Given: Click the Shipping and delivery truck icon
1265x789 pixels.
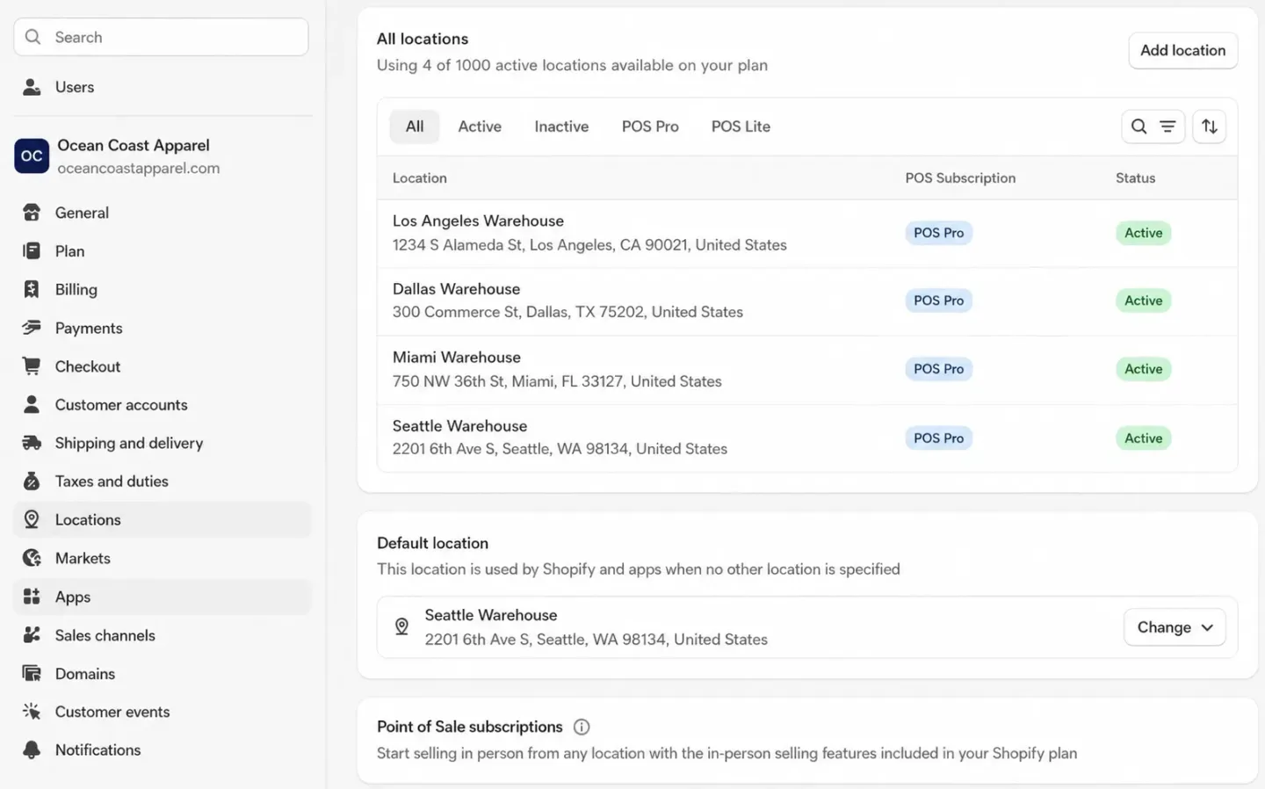Looking at the screenshot, I should pos(32,443).
